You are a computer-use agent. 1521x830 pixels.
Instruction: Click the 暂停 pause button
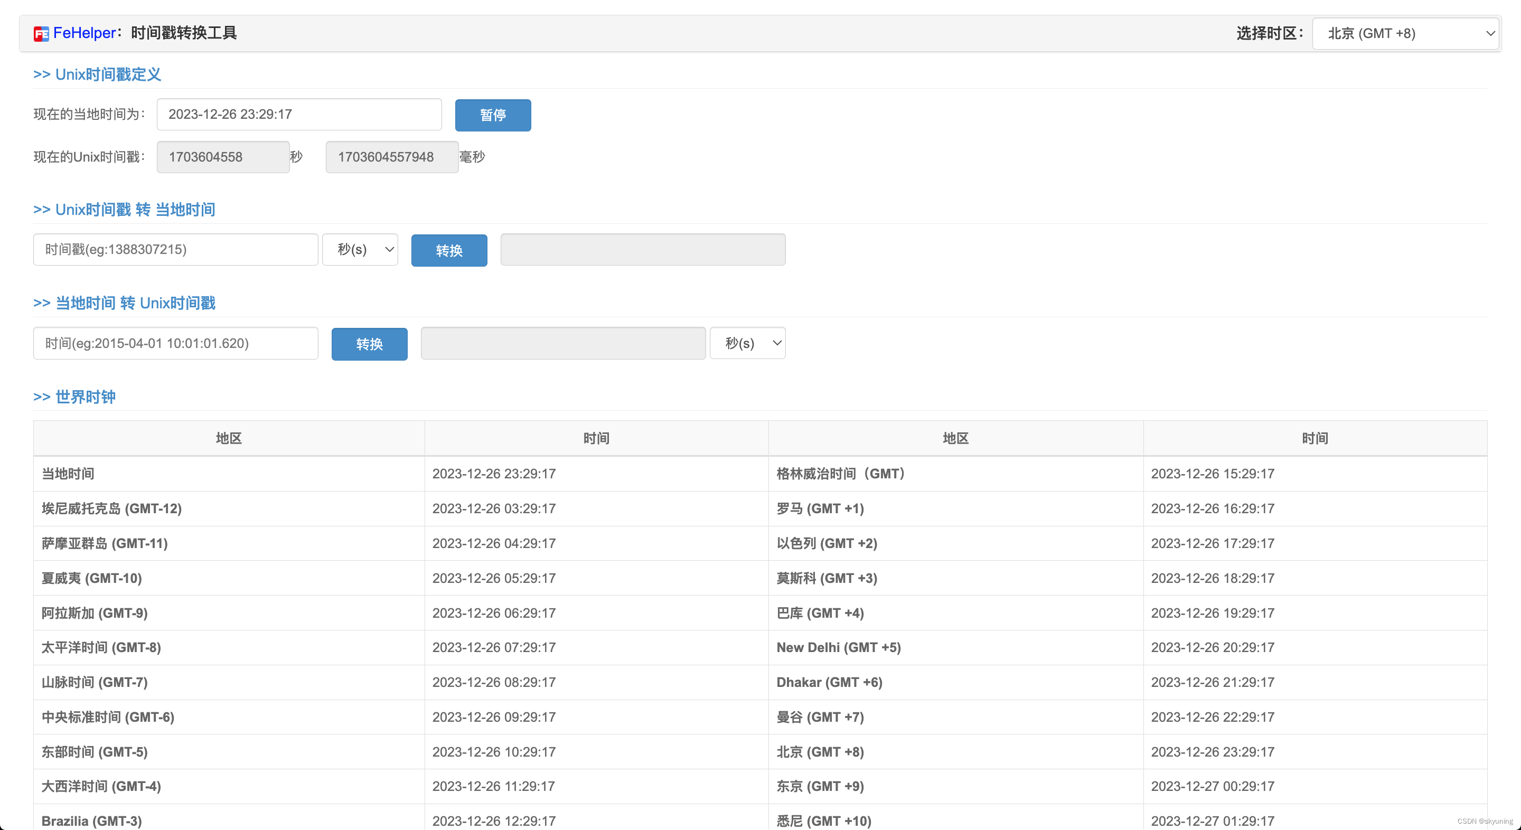493,115
